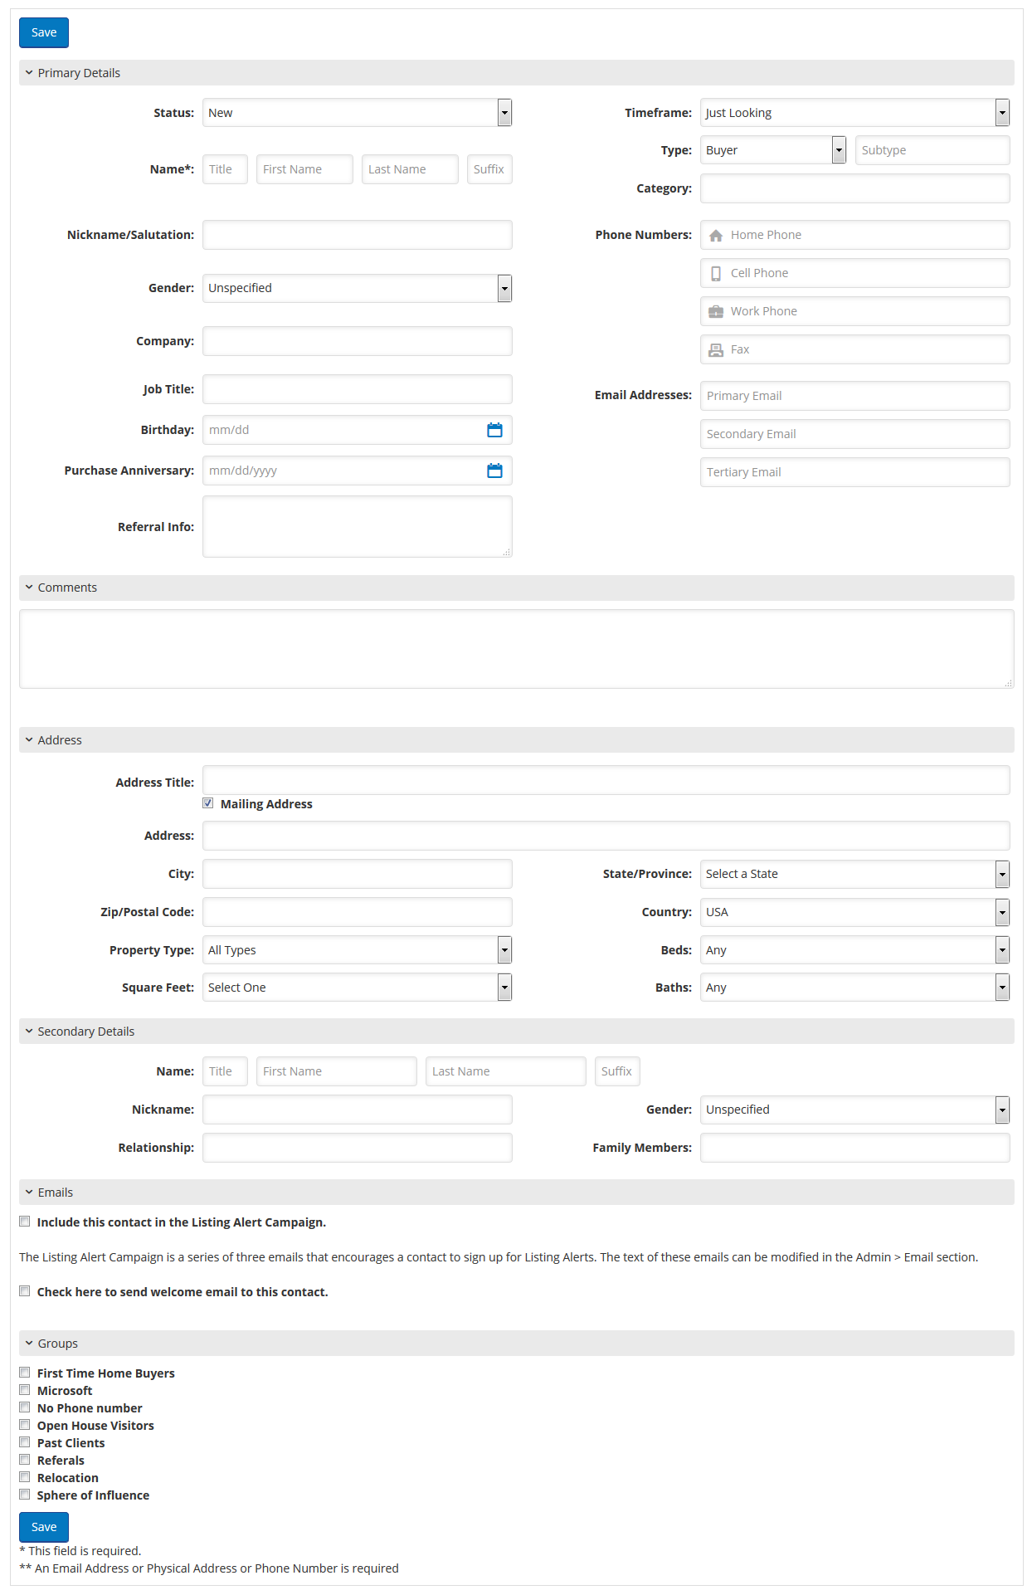Open the Beds dropdown
Screen dimensions: 1032x1595
click(x=855, y=950)
